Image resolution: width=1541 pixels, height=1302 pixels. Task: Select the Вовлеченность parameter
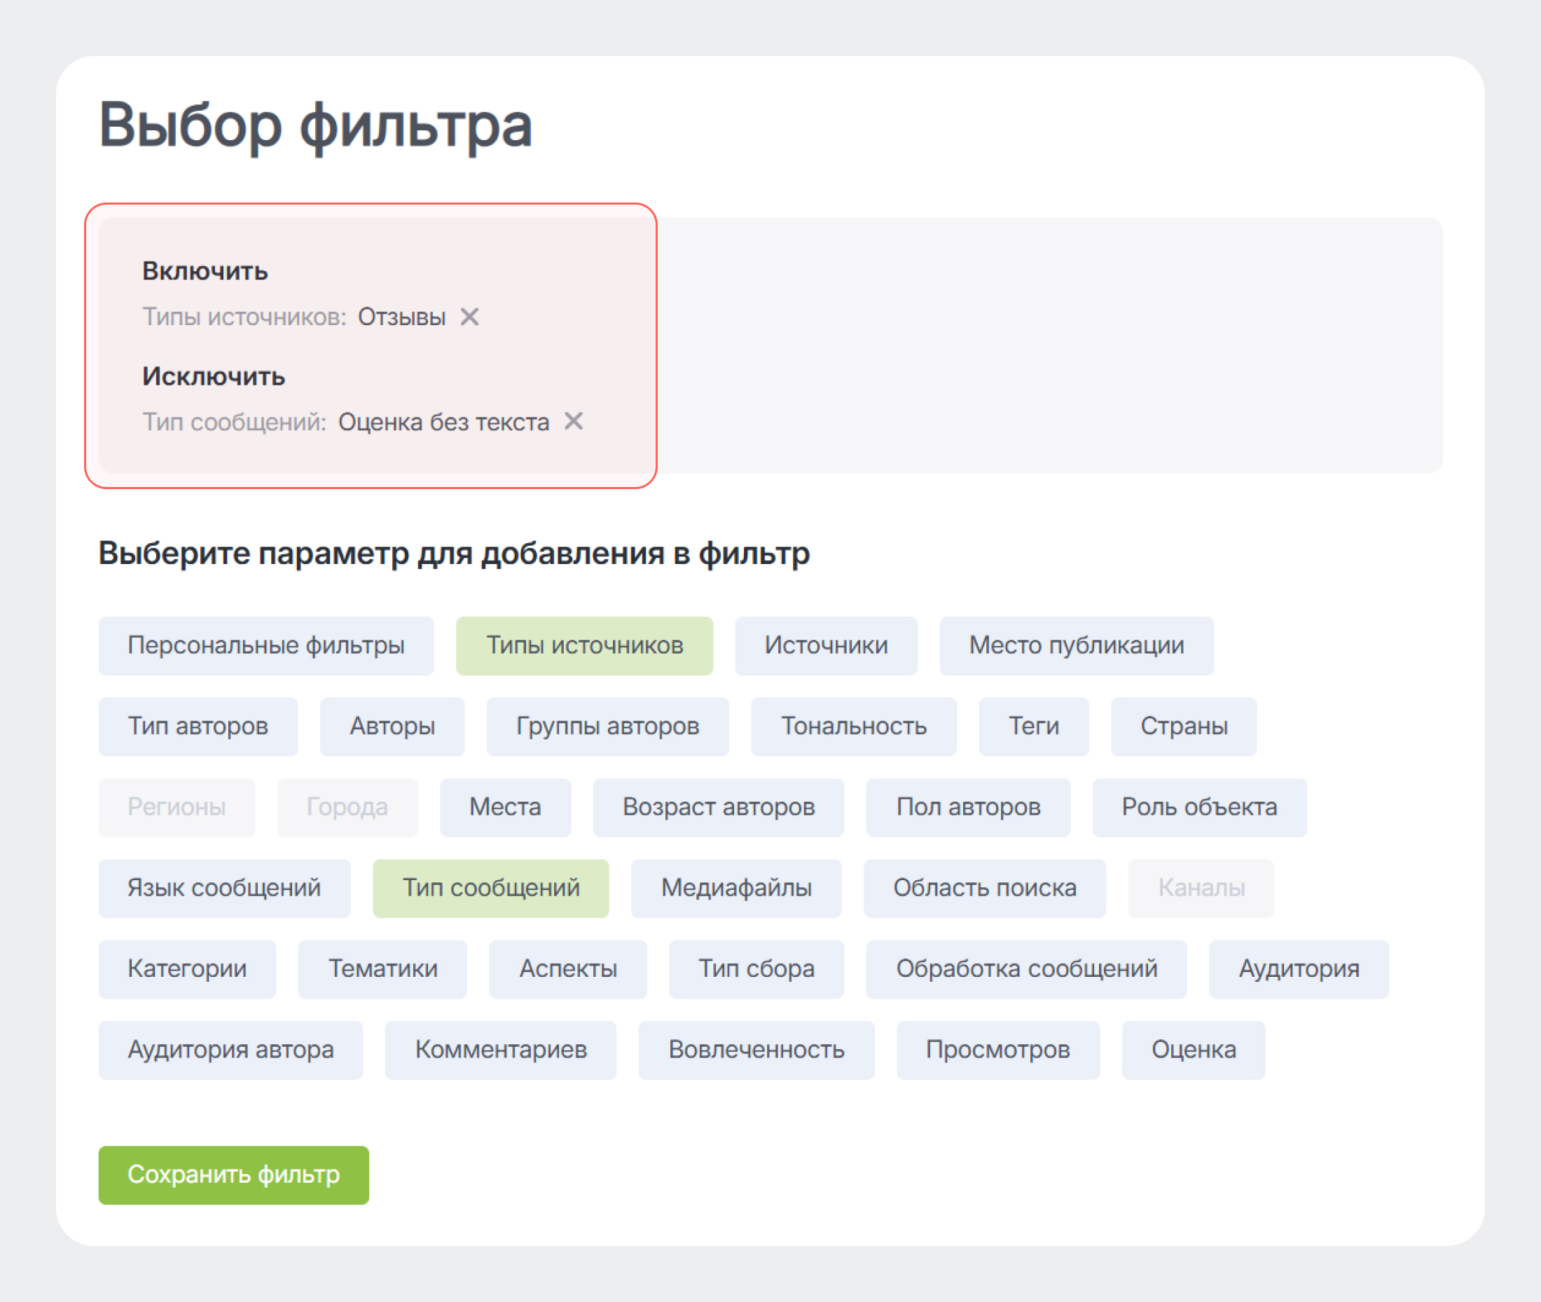pos(757,1050)
